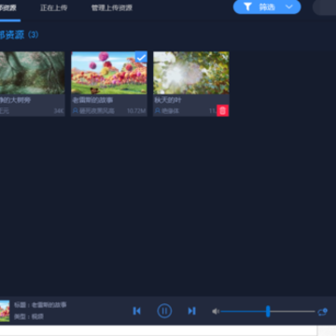Skip to the previous track
The height and width of the screenshot is (336, 336).
[x=137, y=311]
